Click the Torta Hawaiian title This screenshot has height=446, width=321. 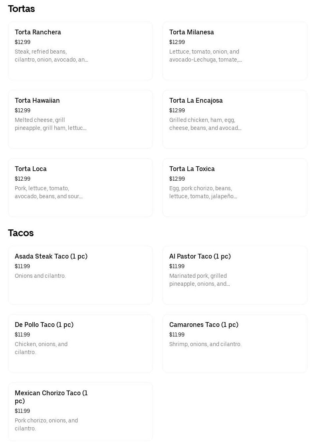[37, 101]
